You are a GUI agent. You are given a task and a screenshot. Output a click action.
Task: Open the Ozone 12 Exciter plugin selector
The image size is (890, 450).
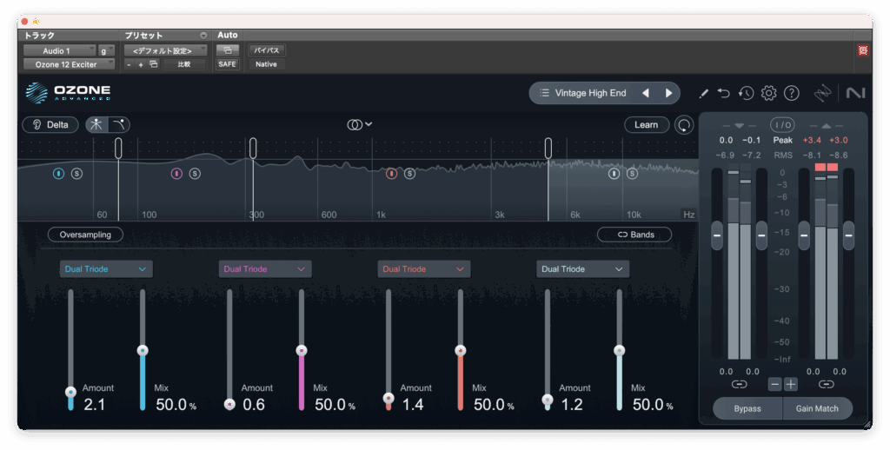69,64
